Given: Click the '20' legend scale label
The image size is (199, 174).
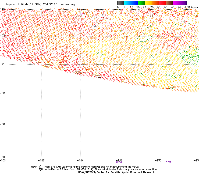Looking at the screenshot, I should [144, 7].
